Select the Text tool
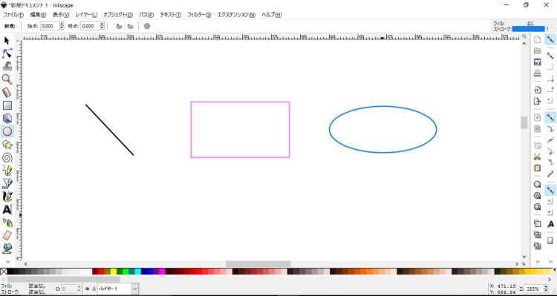 tap(7, 209)
